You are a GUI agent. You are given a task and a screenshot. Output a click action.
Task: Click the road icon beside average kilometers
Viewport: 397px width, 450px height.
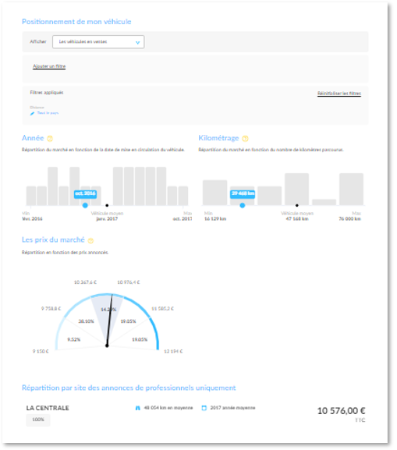(138, 408)
